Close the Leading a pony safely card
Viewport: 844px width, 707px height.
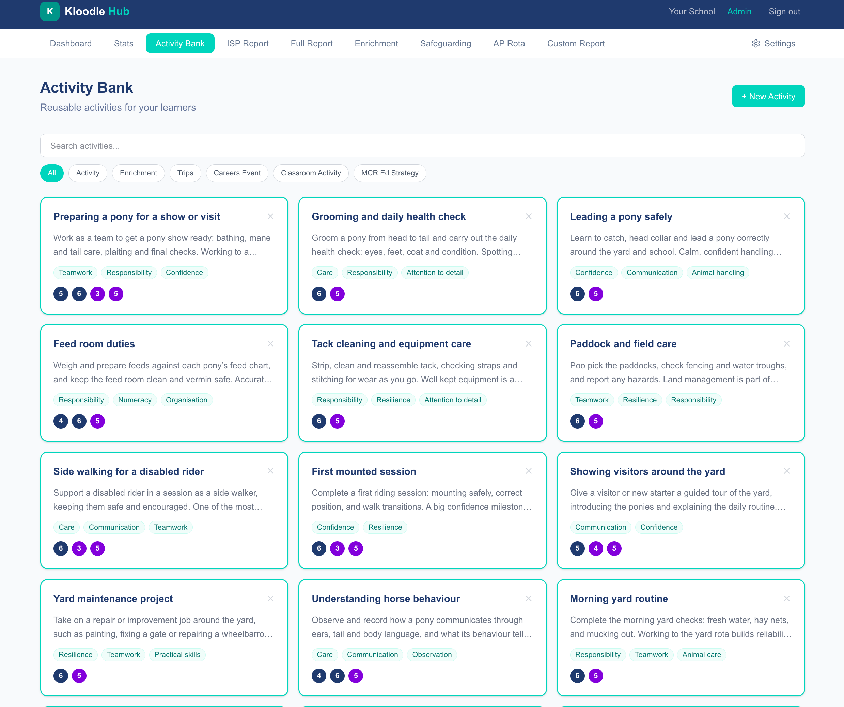click(x=786, y=216)
